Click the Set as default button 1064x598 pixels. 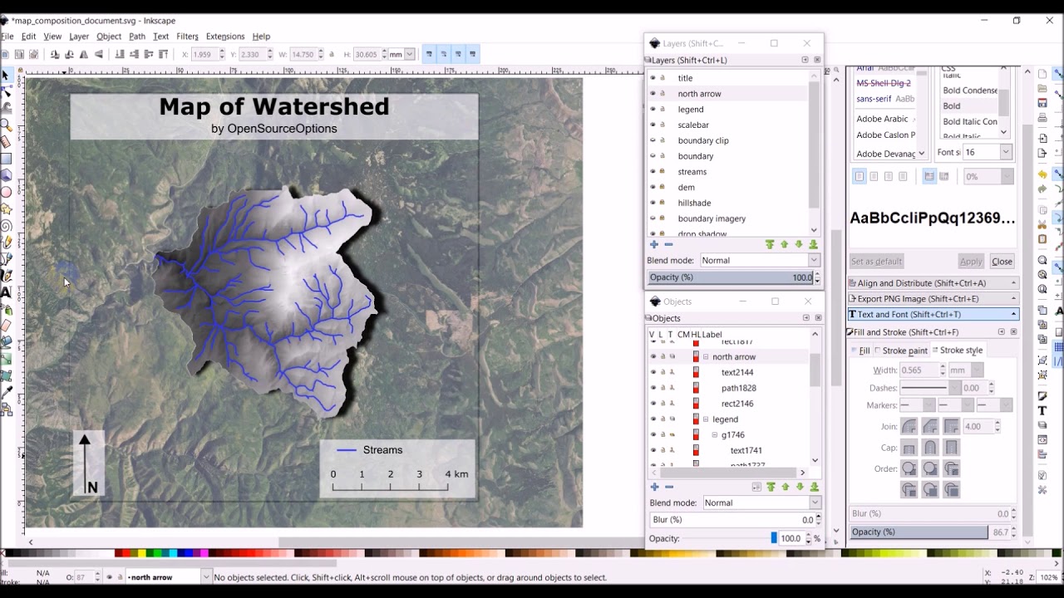[876, 262]
